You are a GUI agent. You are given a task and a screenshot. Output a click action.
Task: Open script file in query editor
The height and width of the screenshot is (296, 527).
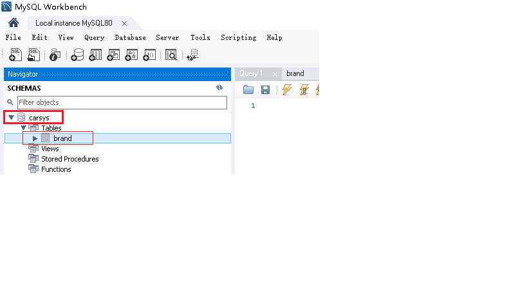[248, 89]
